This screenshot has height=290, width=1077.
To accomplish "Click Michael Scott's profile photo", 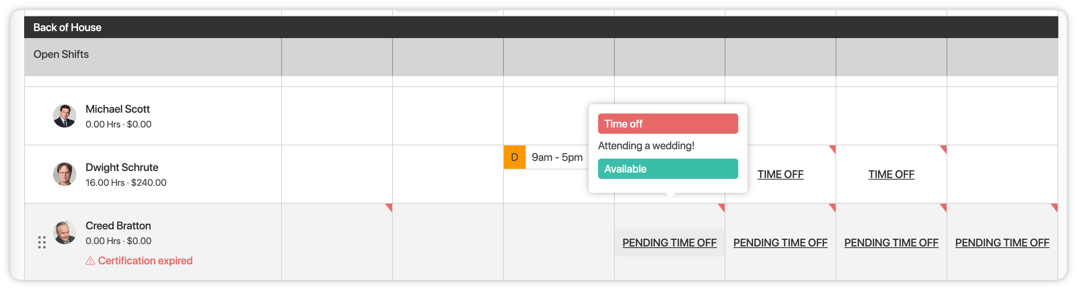I will click(64, 116).
